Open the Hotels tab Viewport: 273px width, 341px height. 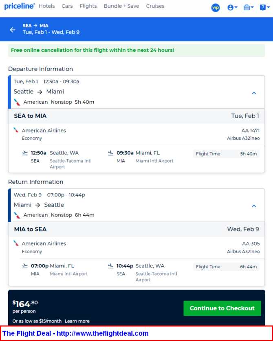click(x=47, y=6)
